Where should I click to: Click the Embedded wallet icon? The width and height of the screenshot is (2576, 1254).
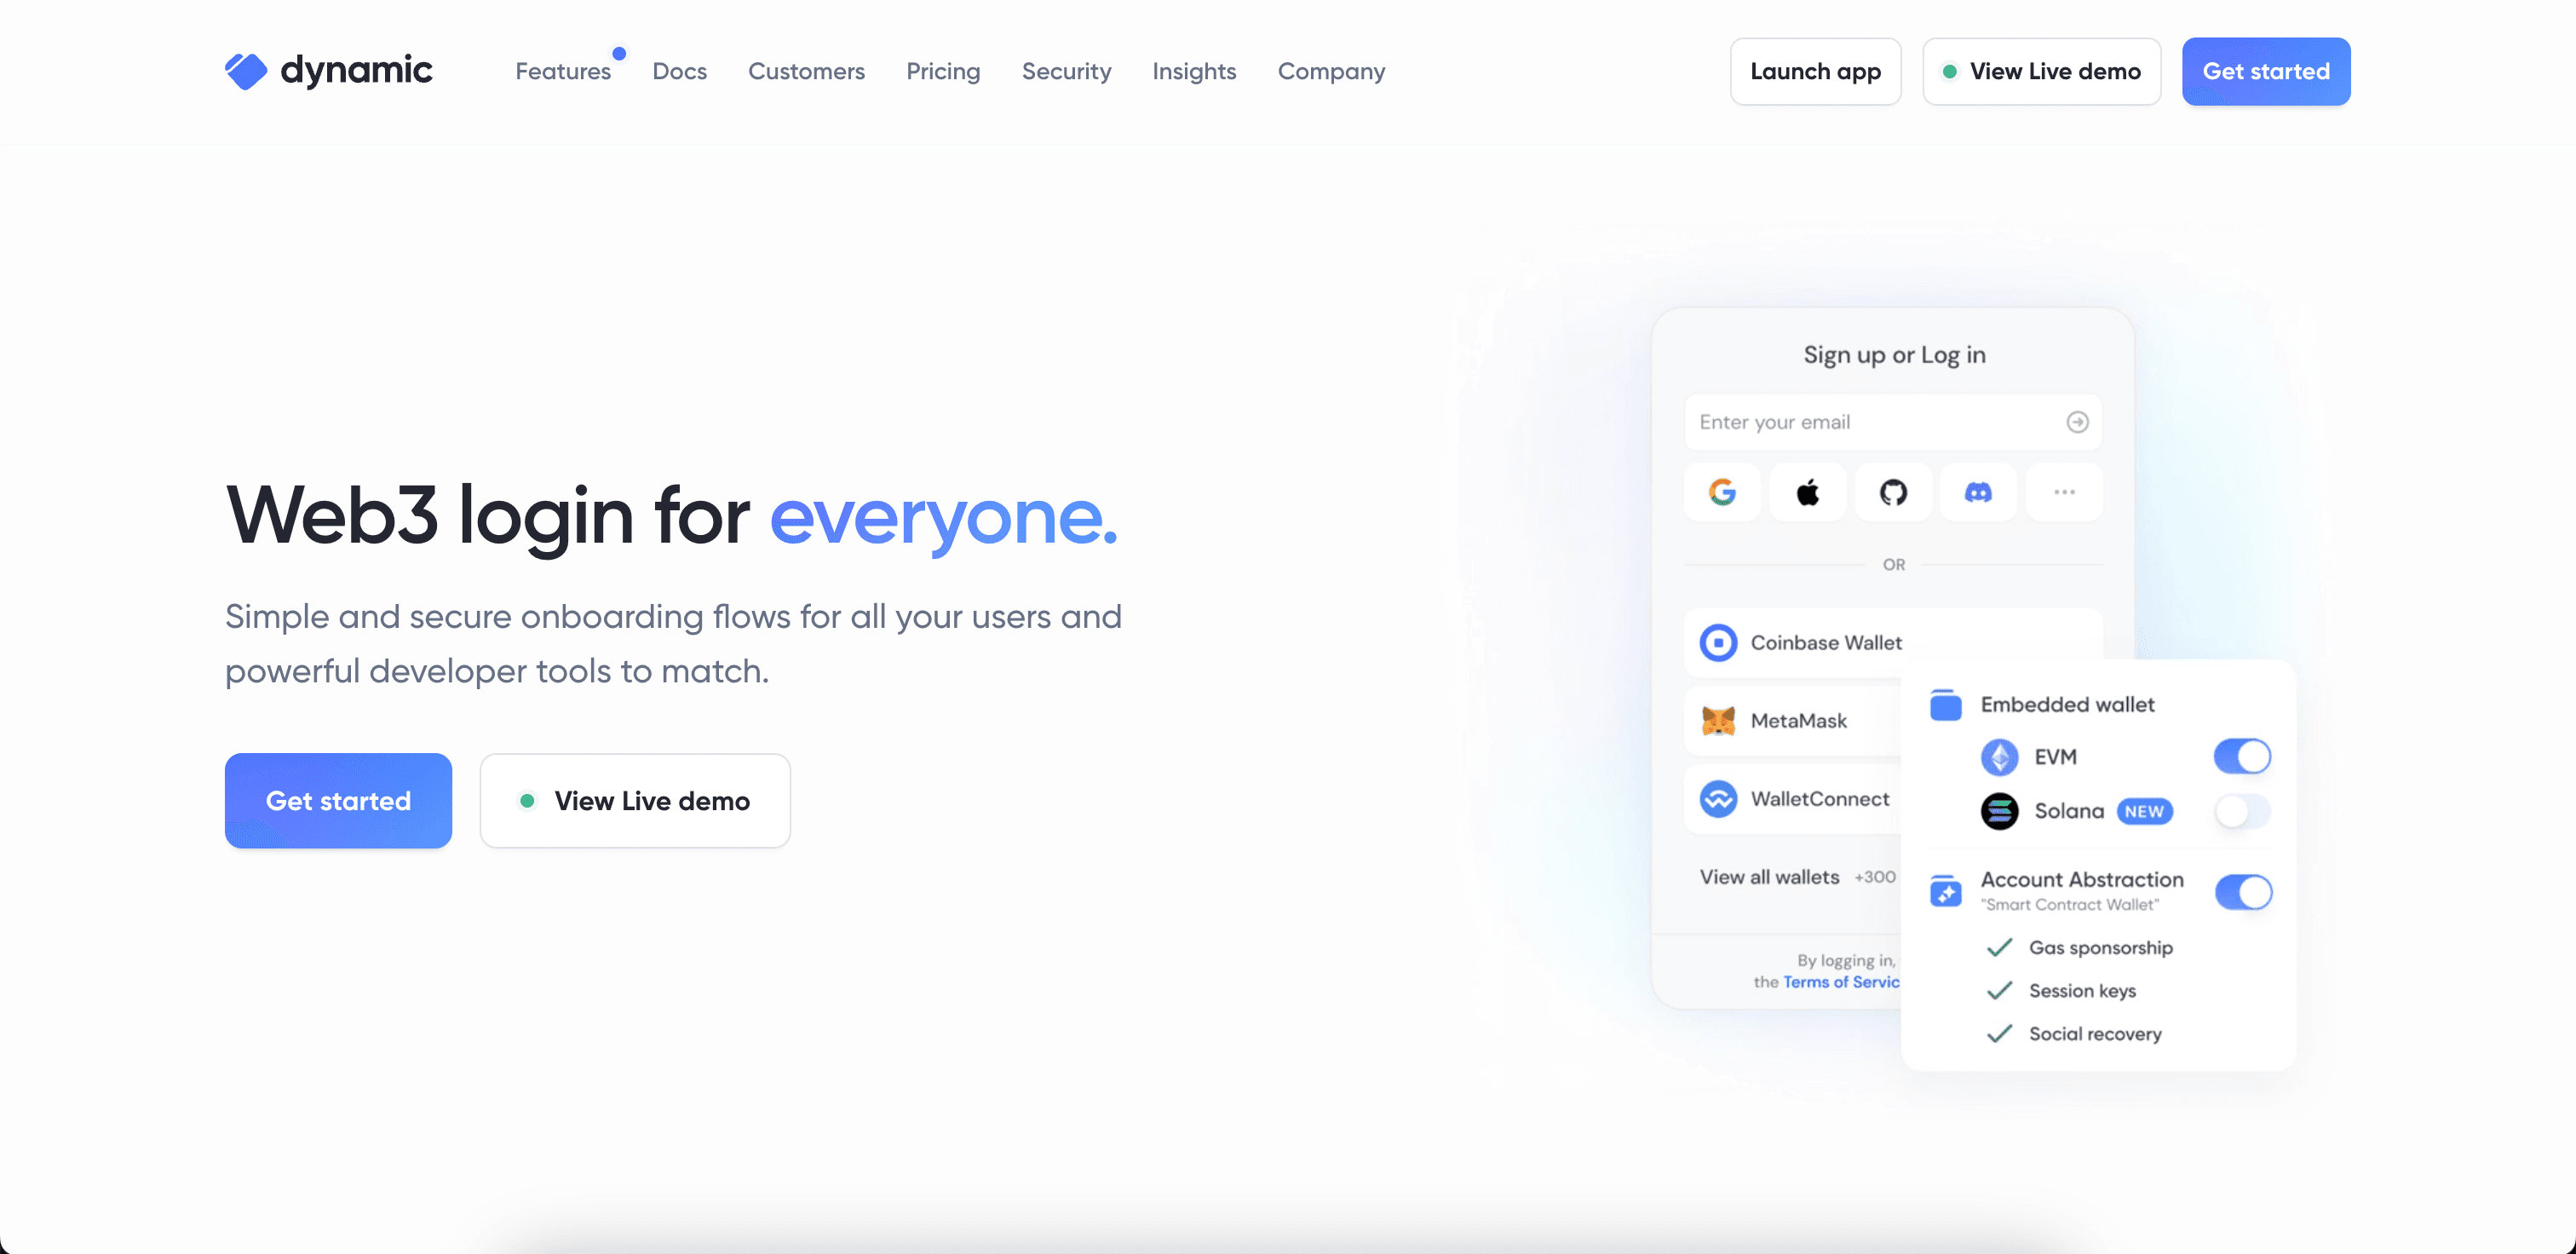click(x=1945, y=704)
